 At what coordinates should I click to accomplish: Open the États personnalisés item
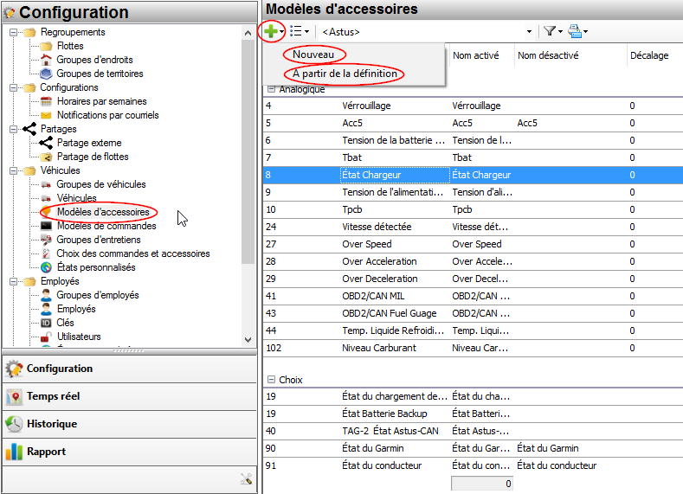point(95,267)
